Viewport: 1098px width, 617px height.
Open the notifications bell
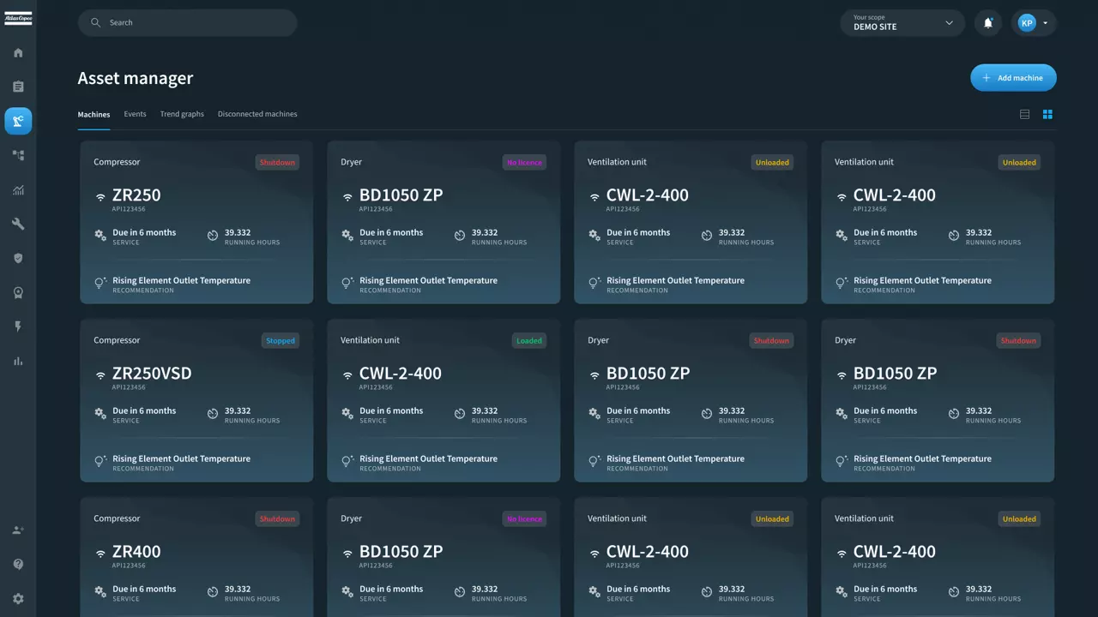pos(988,23)
